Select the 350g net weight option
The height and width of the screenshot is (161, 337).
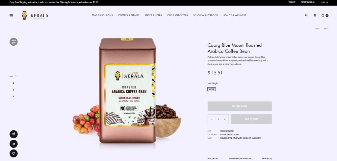tap(212, 89)
